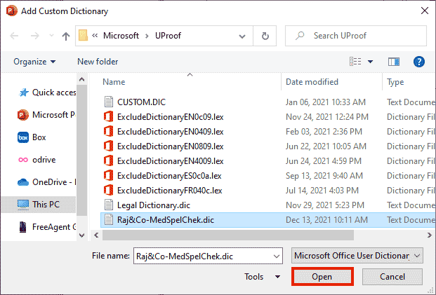Open the recent locations dropdown arrow
Screen dimensions: 436x295
(51, 36)
